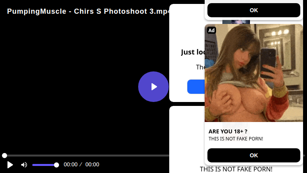Image resolution: width=307 pixels, height=173 pixels.
Task: Mute audio using the speaker icon
Action: point(24,165)
